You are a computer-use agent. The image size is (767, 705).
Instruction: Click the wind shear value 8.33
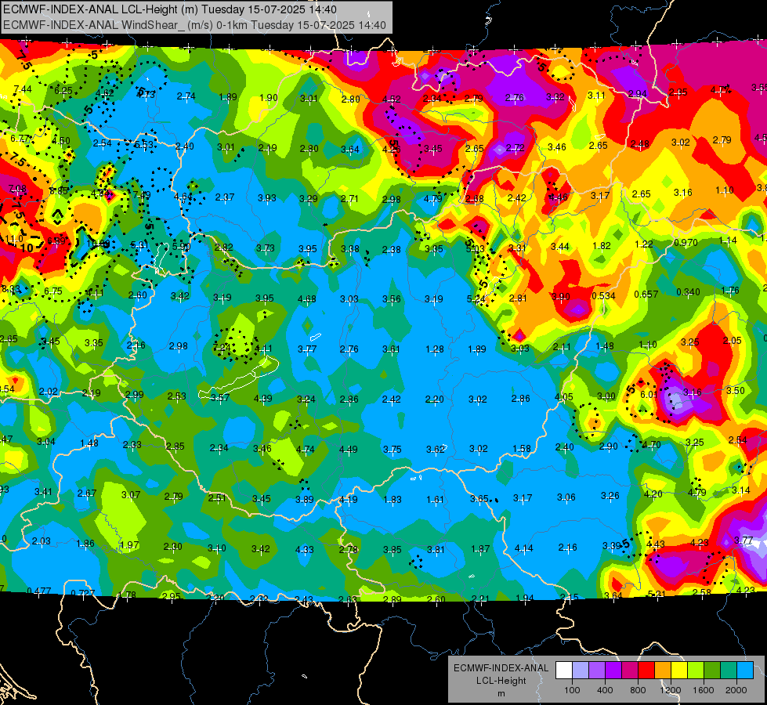[x=11, y=289]
